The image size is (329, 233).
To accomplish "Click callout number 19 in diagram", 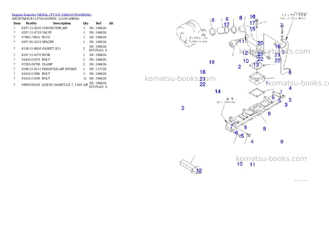I will click(x=212, y=62).
